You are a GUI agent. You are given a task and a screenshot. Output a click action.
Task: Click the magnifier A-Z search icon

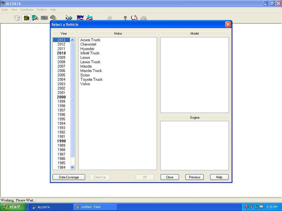[134, 18]
